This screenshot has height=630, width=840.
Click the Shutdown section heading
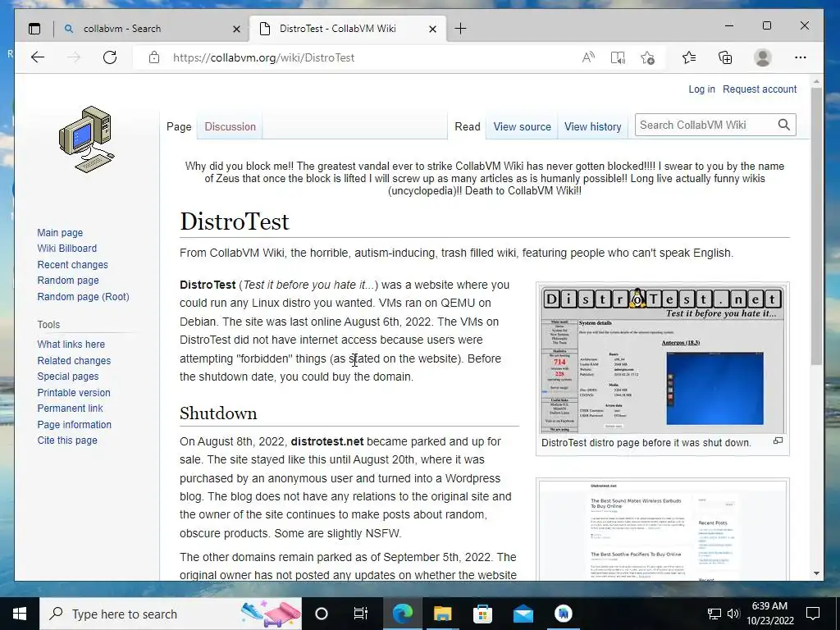pyautogui.click(x=218, y=413)
